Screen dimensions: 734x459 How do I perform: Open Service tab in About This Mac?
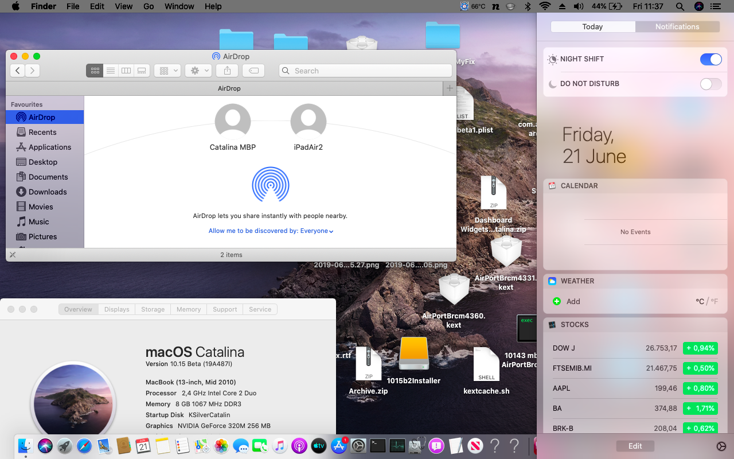tap(260, 309)
